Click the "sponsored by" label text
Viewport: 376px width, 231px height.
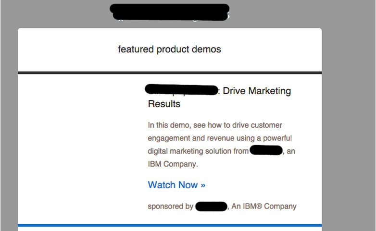click(x=171, y=207)
